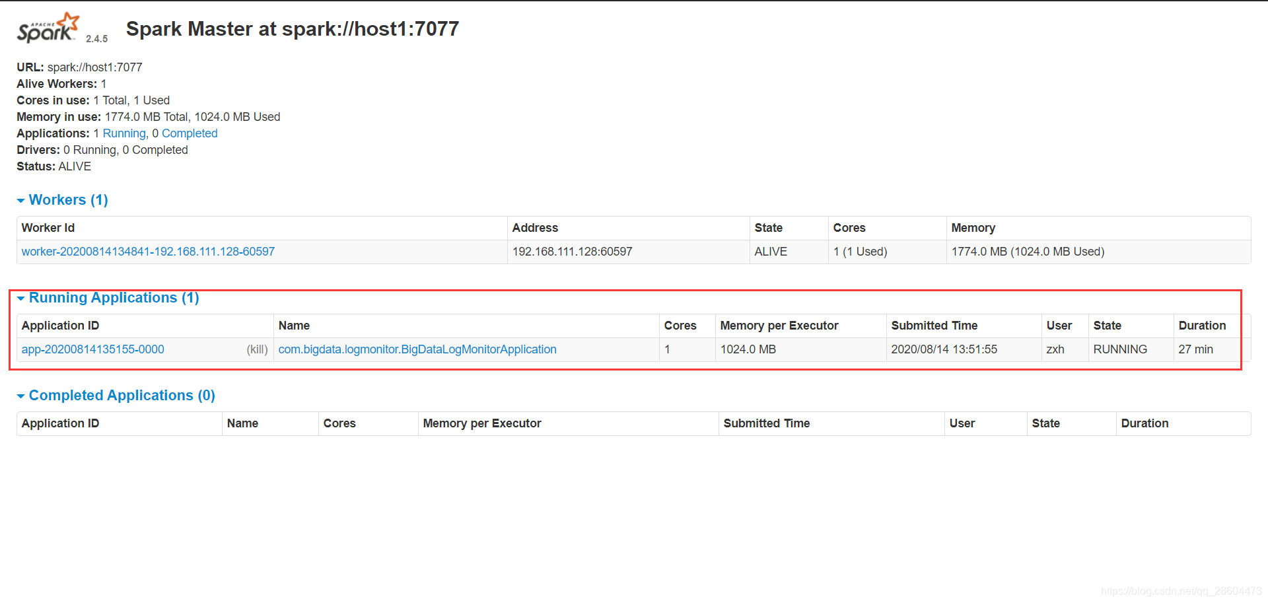Kill the running application
This screenshot has width=1268, height=603.
click(x=257, y=349)
